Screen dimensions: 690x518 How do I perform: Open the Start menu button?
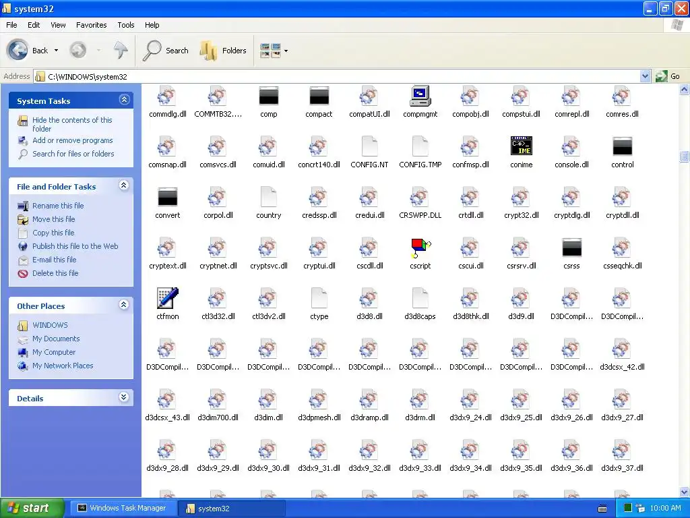click(32, 508)
